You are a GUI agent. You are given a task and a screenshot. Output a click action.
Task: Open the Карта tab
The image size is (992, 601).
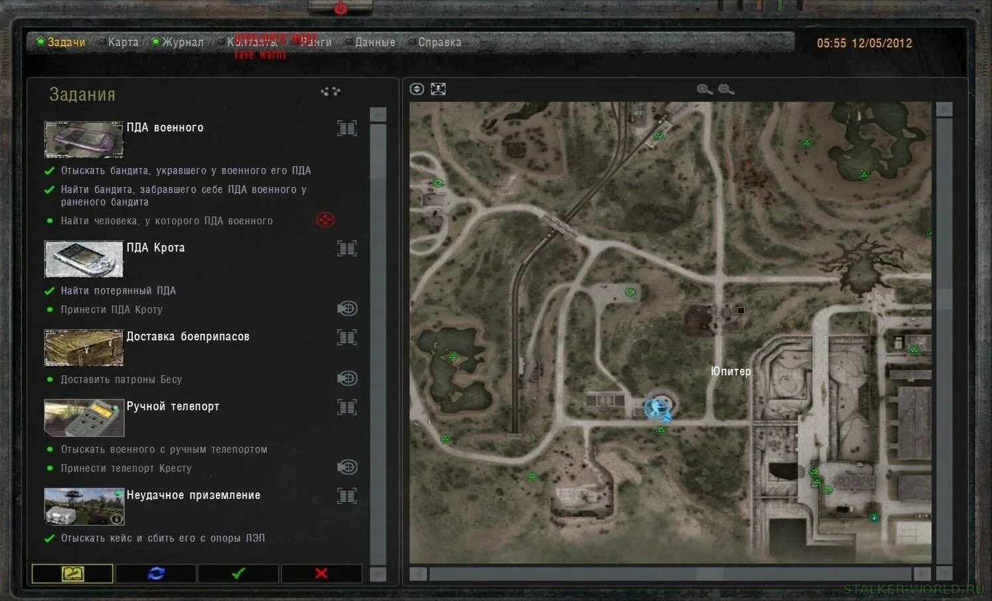(118, 42)
